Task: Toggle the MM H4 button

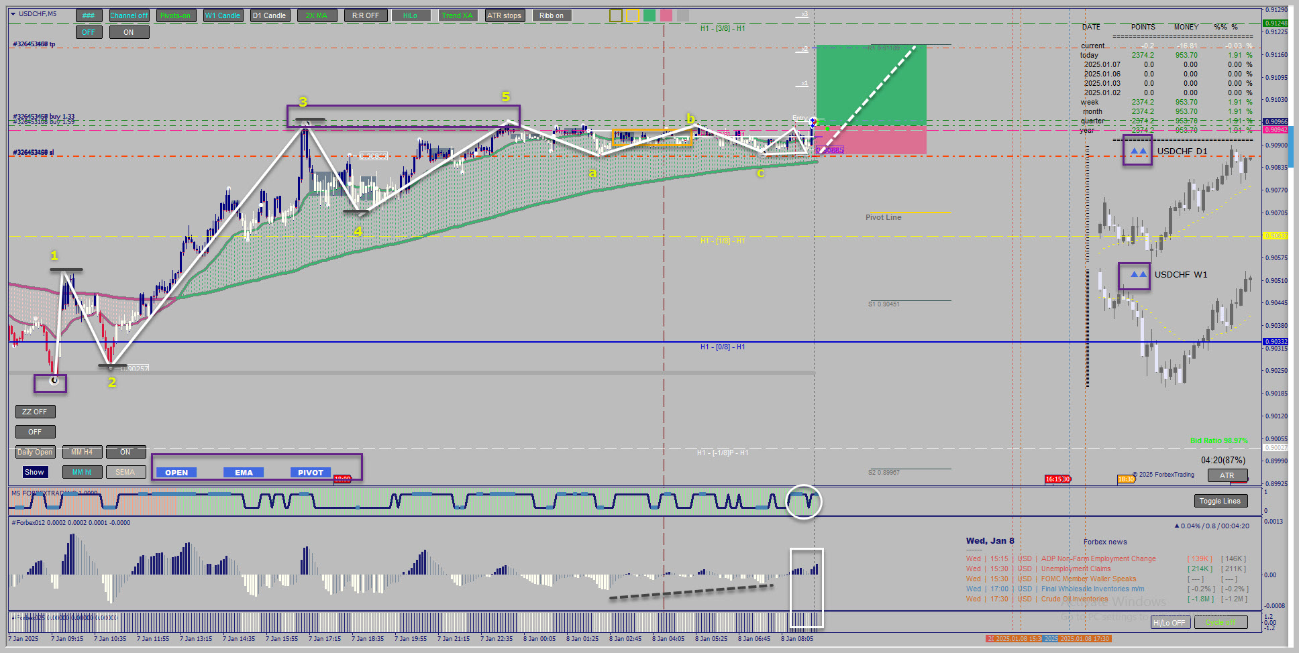Action: (82, 452)
